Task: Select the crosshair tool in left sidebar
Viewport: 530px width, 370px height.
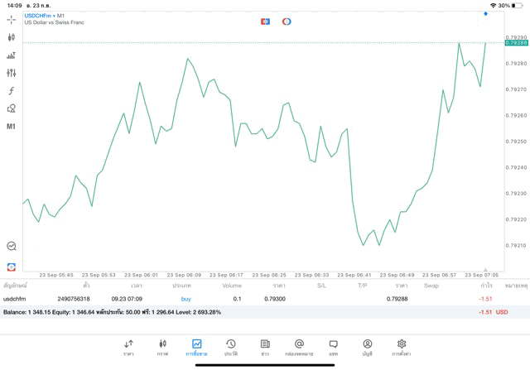Action: click(11, 19)
